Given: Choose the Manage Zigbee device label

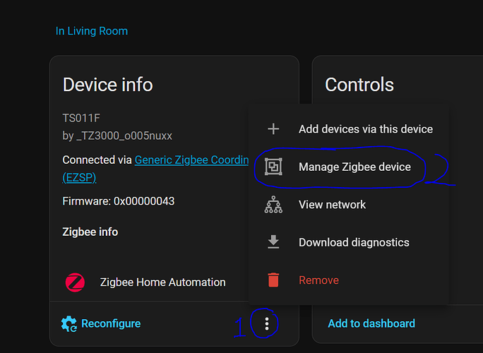Looking at the screenshot, I should point(354,167).
